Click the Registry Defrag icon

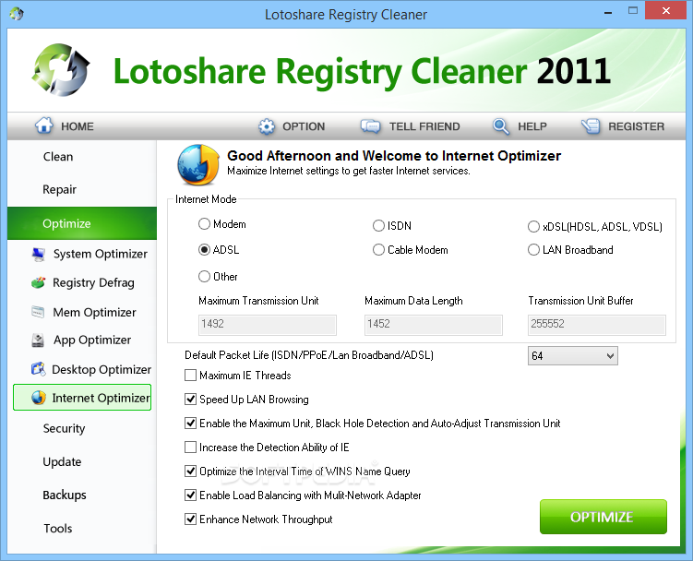[39, 282]
